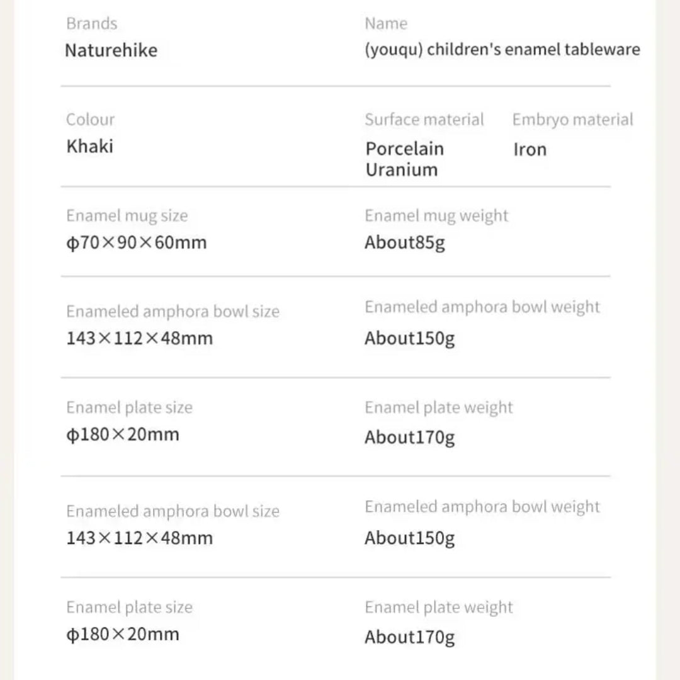Select the φ70×90×60mm mug dimensions
680x680 pixels.
[137, 242]
